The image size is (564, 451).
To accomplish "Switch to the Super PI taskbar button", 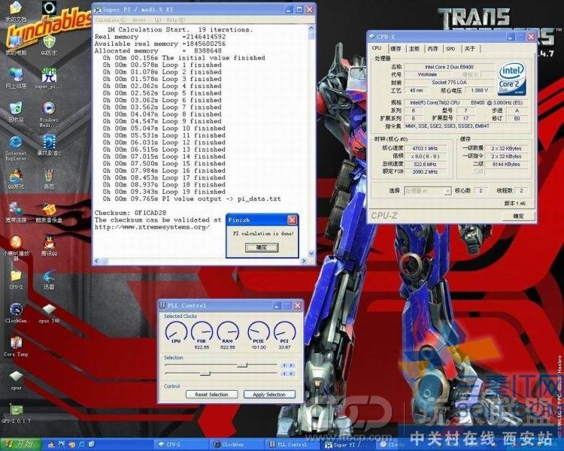I will pos(347,444).
